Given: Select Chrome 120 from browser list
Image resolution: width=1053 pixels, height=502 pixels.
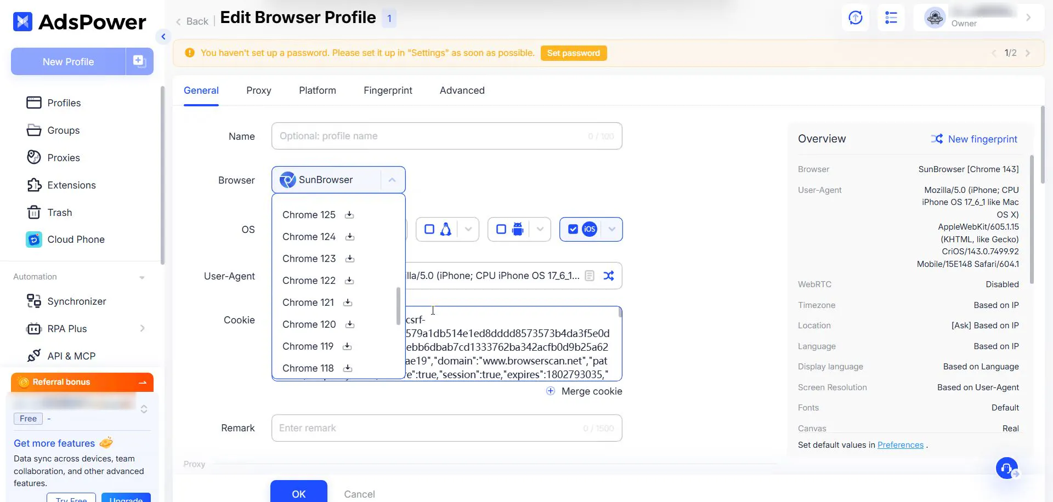Looking at the screenshot, I should point(309,324).
